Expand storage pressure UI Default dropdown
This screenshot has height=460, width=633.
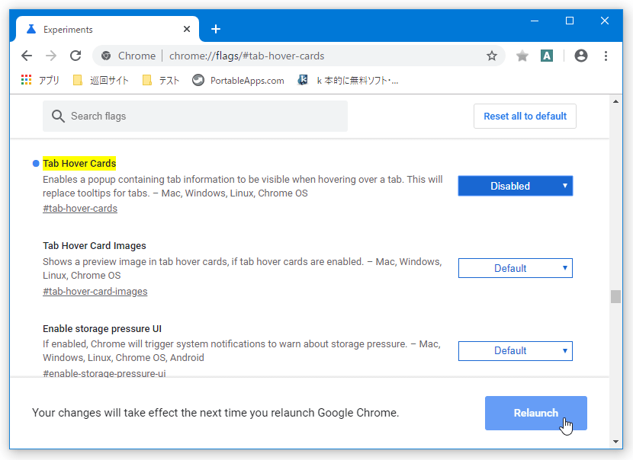tap(515, 351)
